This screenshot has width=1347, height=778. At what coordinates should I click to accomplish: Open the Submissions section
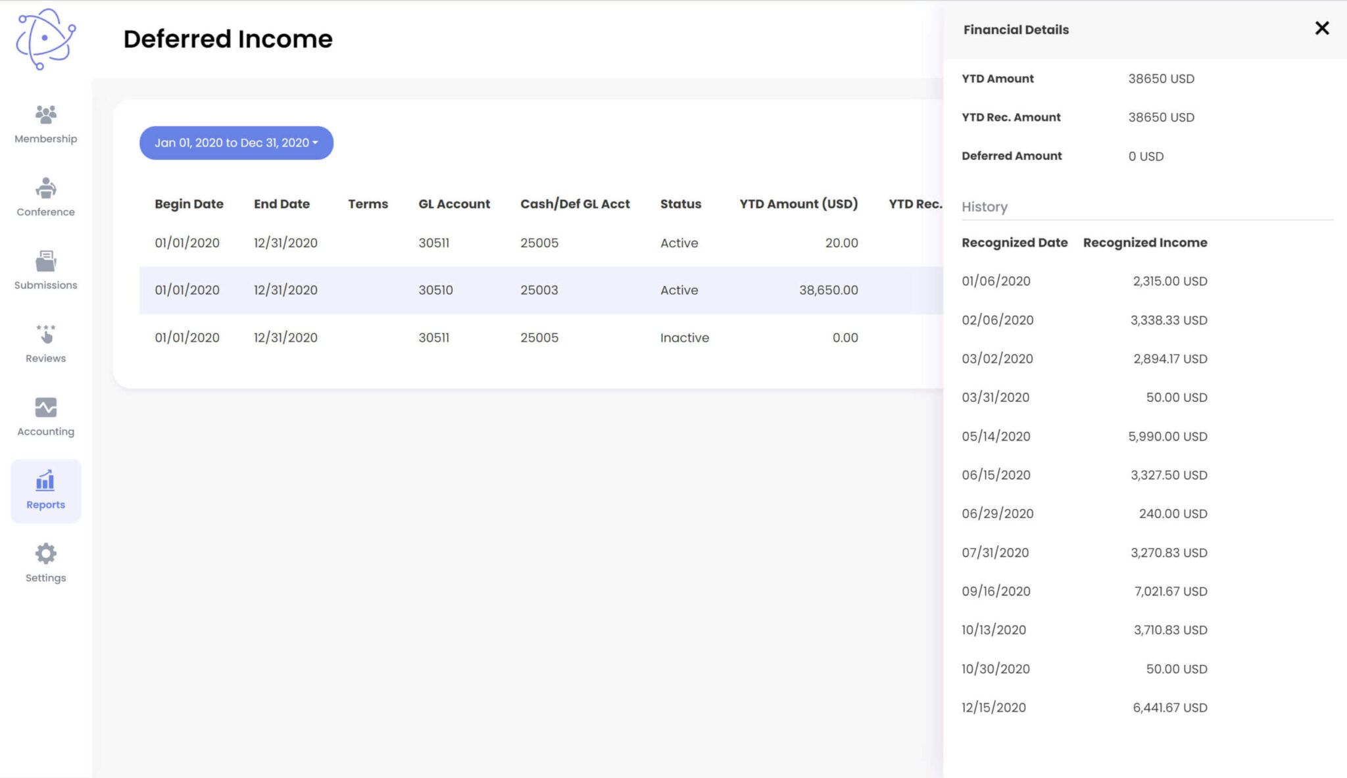pyautogui.click(x=45, y=270)
